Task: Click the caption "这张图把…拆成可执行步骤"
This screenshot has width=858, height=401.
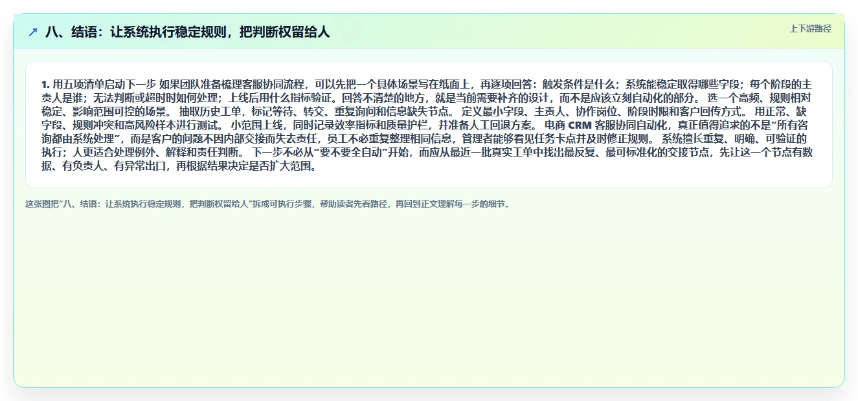Action: tap(267, 204)
